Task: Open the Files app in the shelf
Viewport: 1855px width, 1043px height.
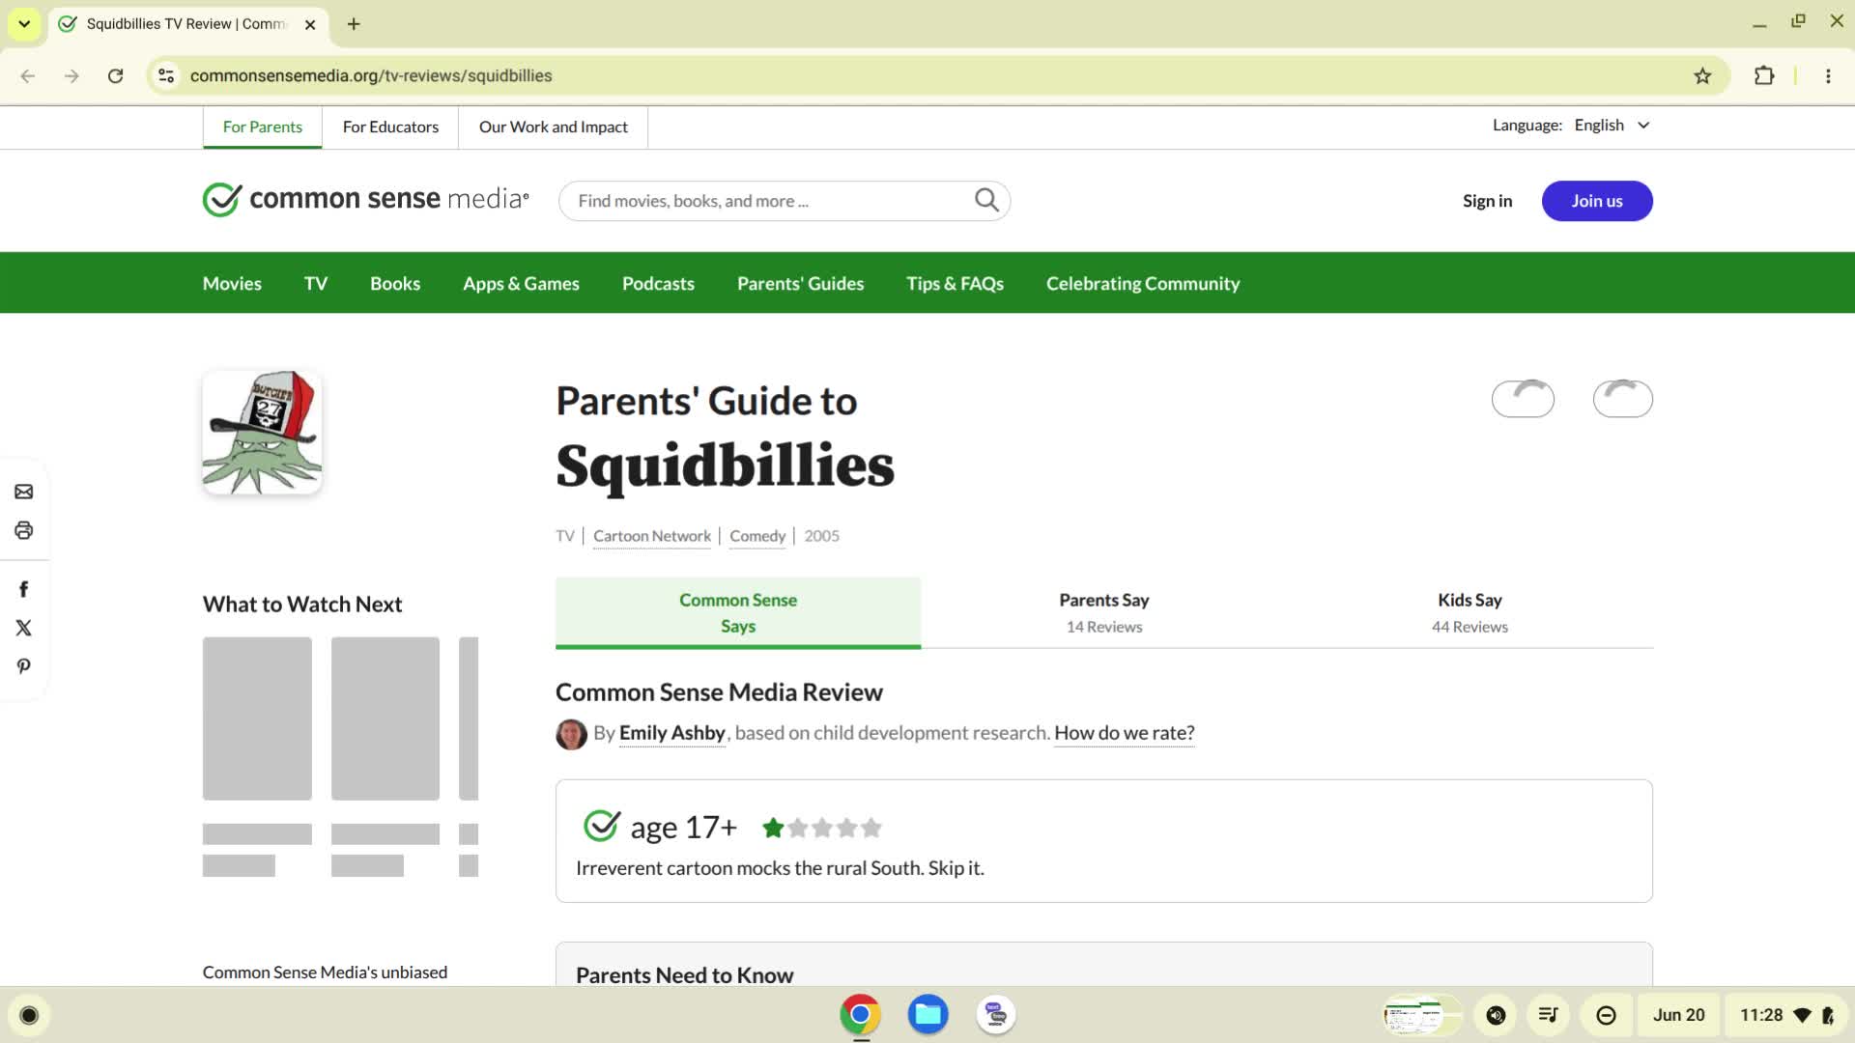Action: [927, 1015]
